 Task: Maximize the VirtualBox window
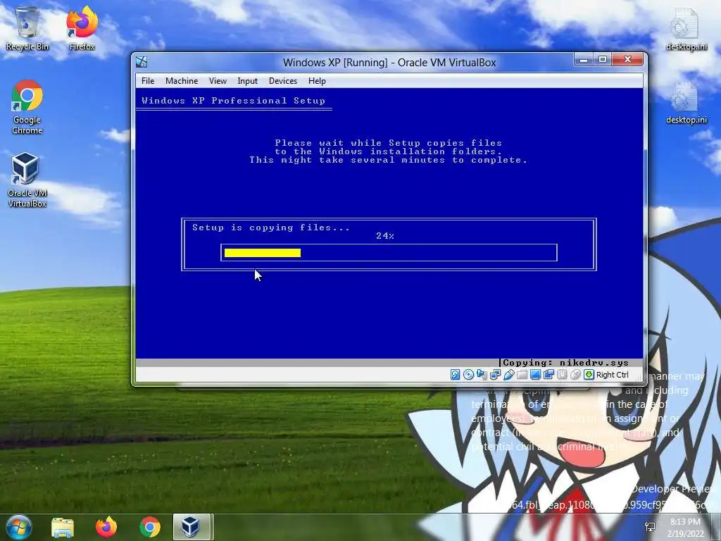(603, 59)
